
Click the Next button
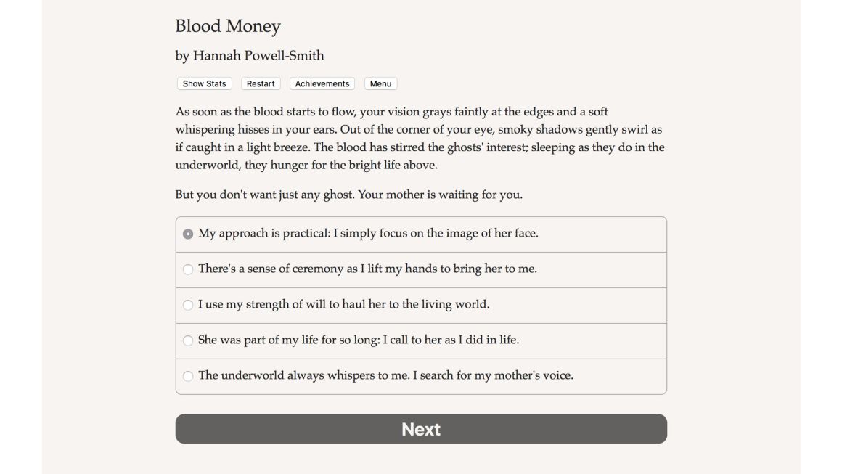pos(421,428)
